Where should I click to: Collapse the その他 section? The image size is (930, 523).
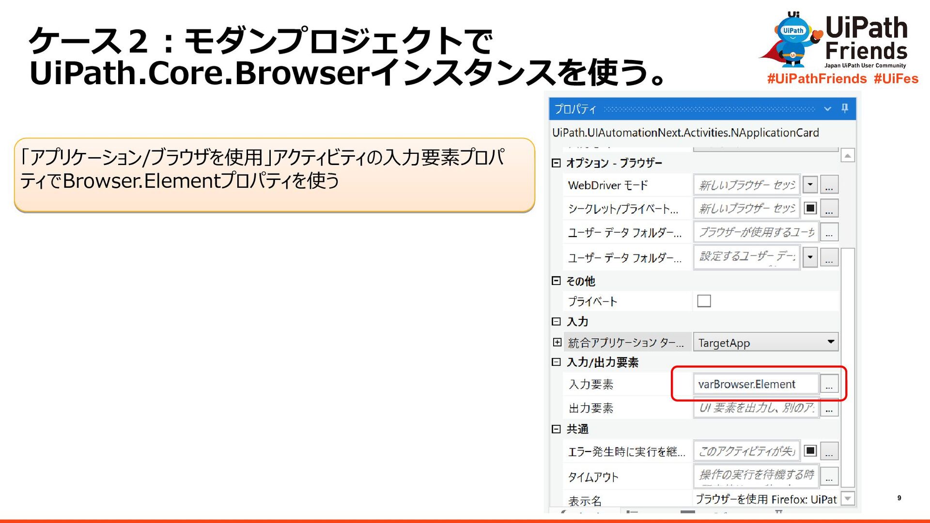point(556,281)
